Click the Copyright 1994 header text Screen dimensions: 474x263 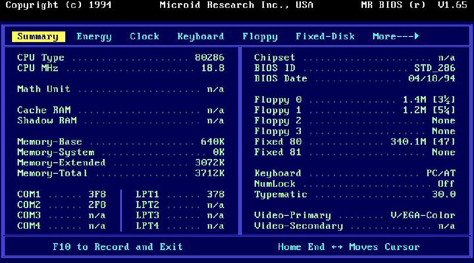click(59, 5)
